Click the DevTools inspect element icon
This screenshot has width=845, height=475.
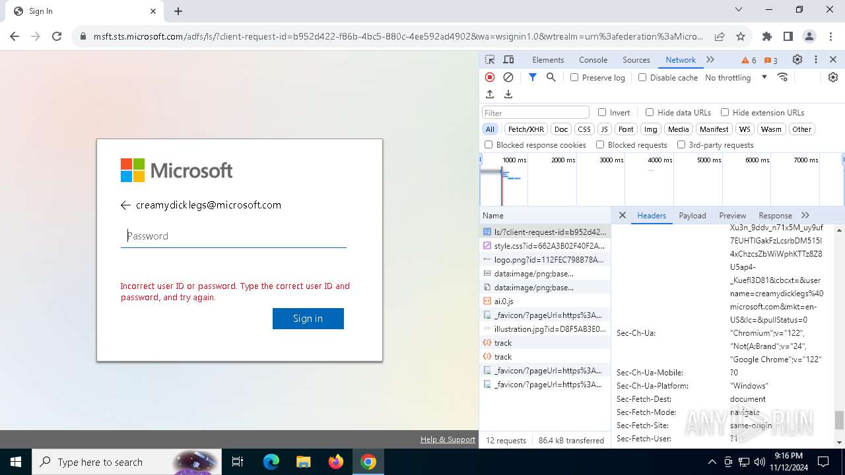click(490, 59)
